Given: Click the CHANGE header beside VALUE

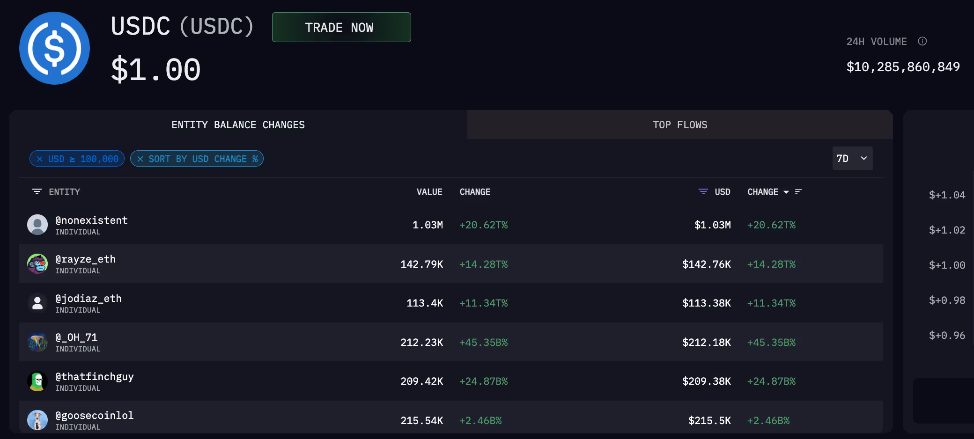Looking at the screenshot, I should pos(475,192).
